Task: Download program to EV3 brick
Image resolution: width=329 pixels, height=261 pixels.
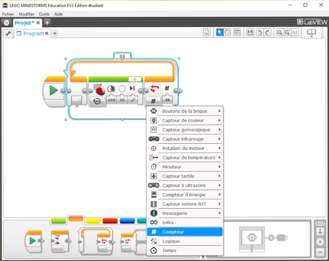Action: coord(320,231)
